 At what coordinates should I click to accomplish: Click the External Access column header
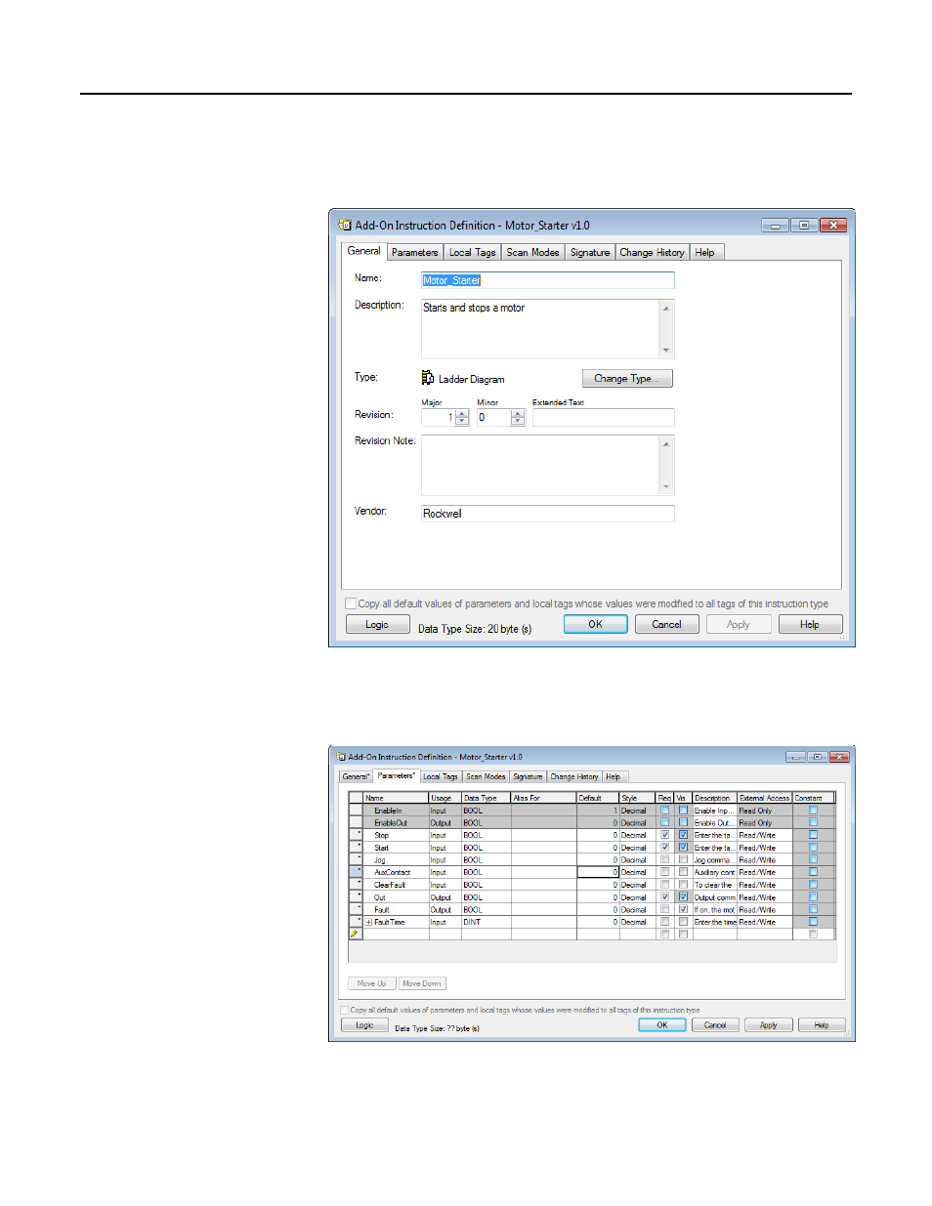coord(764,798)
